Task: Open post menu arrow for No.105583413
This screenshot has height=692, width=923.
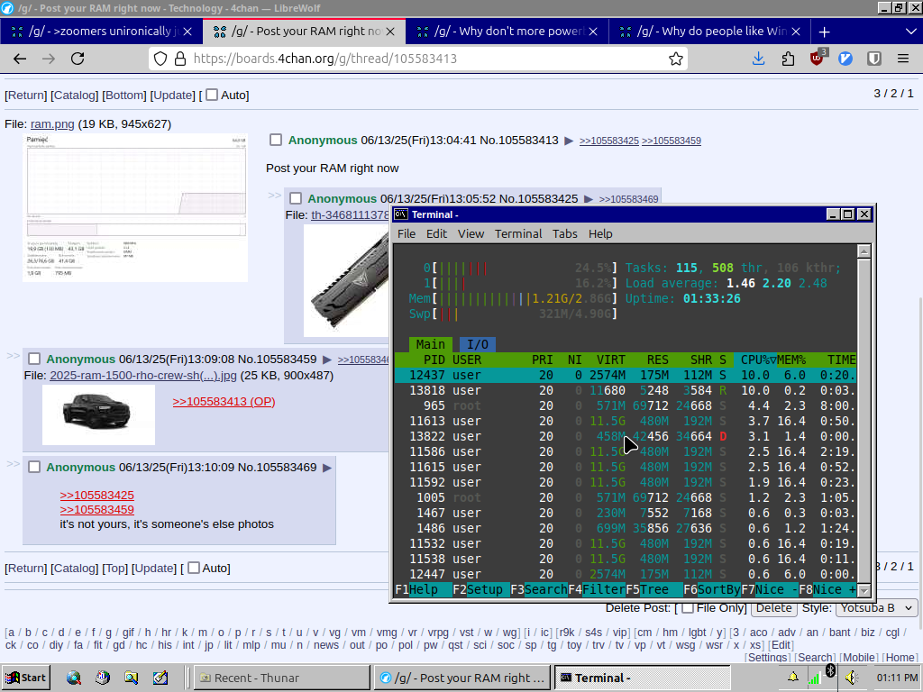Action: click(x=569, y=141)
